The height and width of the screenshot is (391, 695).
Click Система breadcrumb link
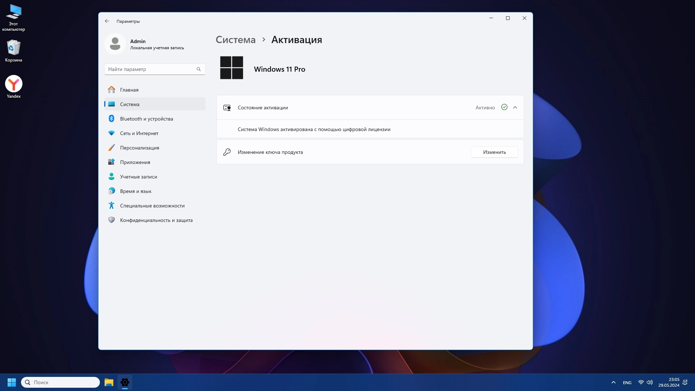[235, 40]
